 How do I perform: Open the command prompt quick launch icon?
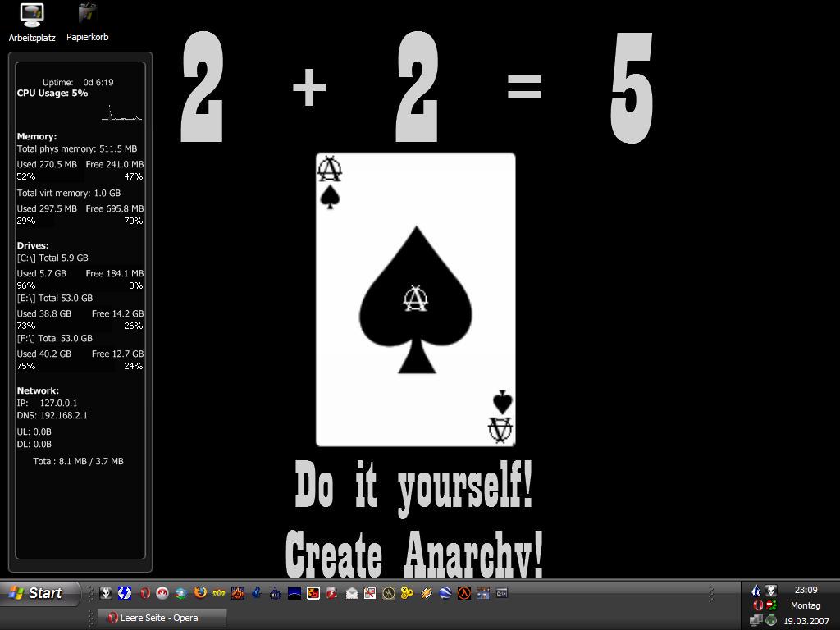[x=501, y=593]
